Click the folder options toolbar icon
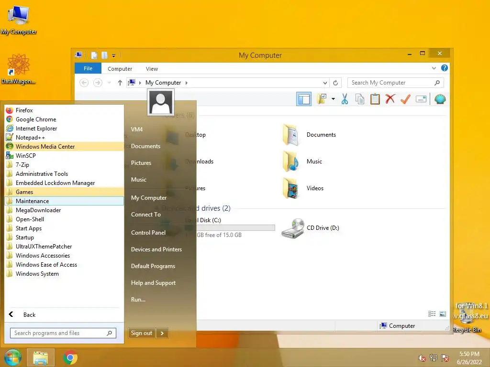Viewport: 490px width, 367px height. point(322,99)
